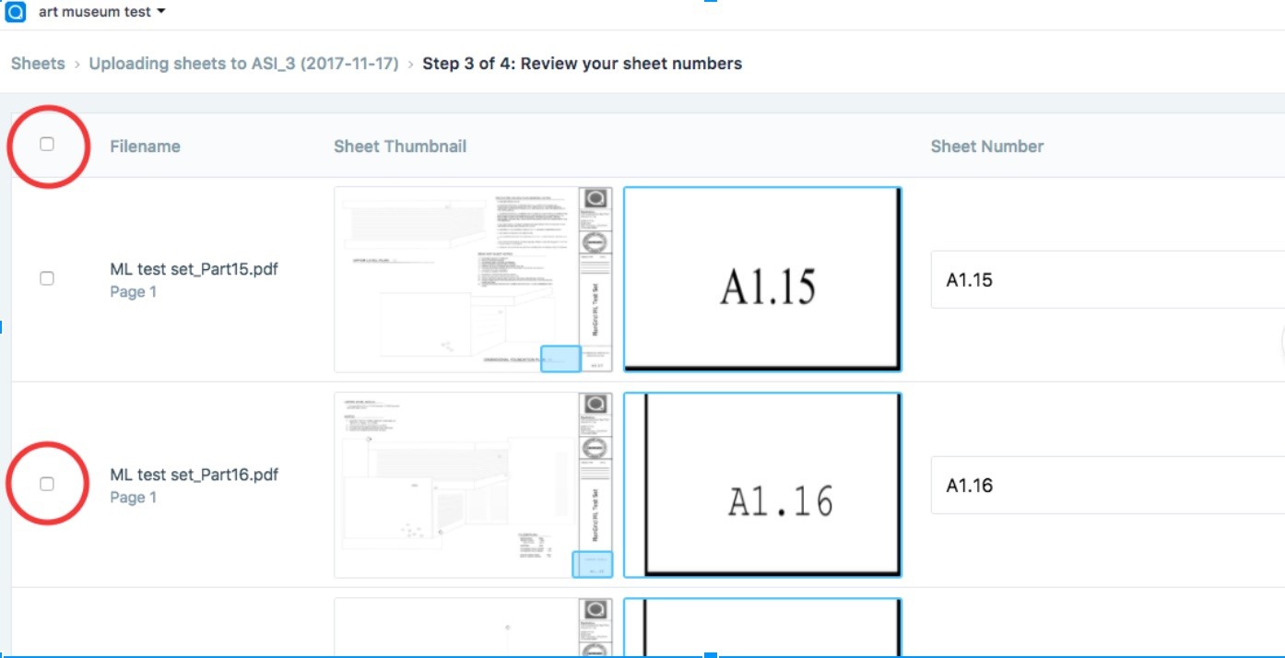
Task: Open the Part15 sheet drawing thumbnail
Action: point(474,279)
